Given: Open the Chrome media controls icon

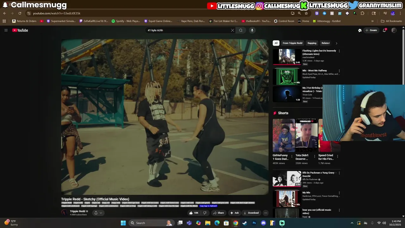Looking at the screenshot, I should tap(385, 13).
